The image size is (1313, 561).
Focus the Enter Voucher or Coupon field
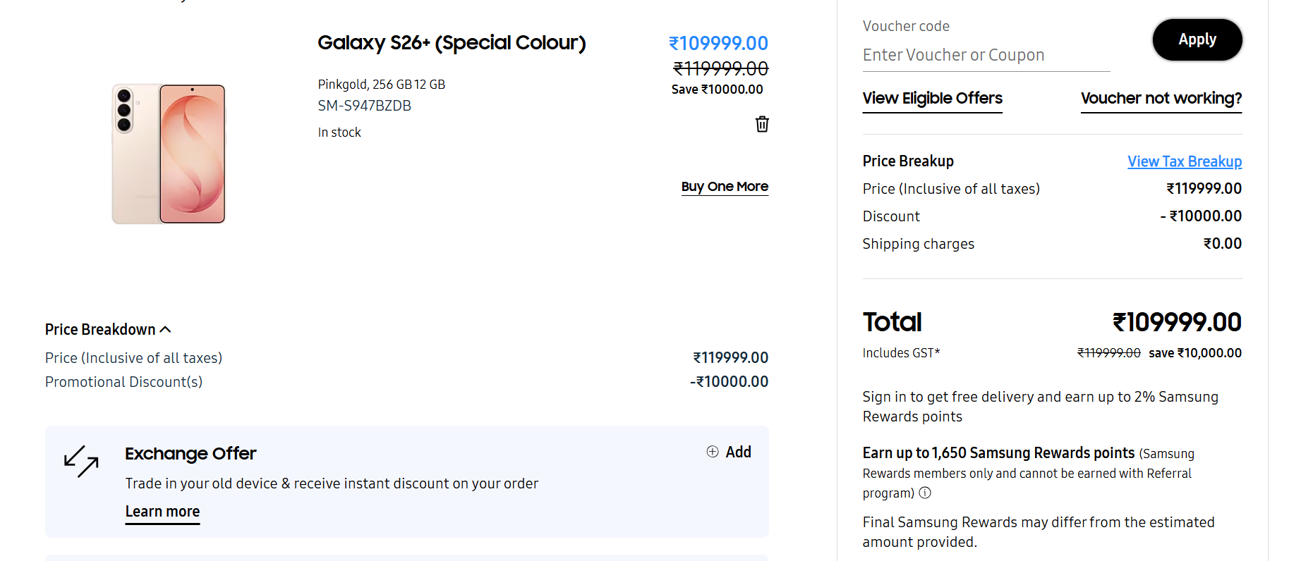tap(986, 55)
